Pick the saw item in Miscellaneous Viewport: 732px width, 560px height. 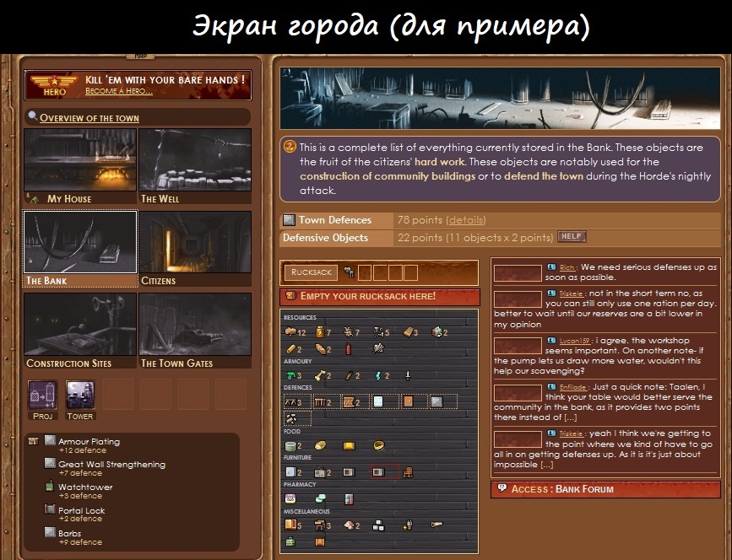pos(436,525)
